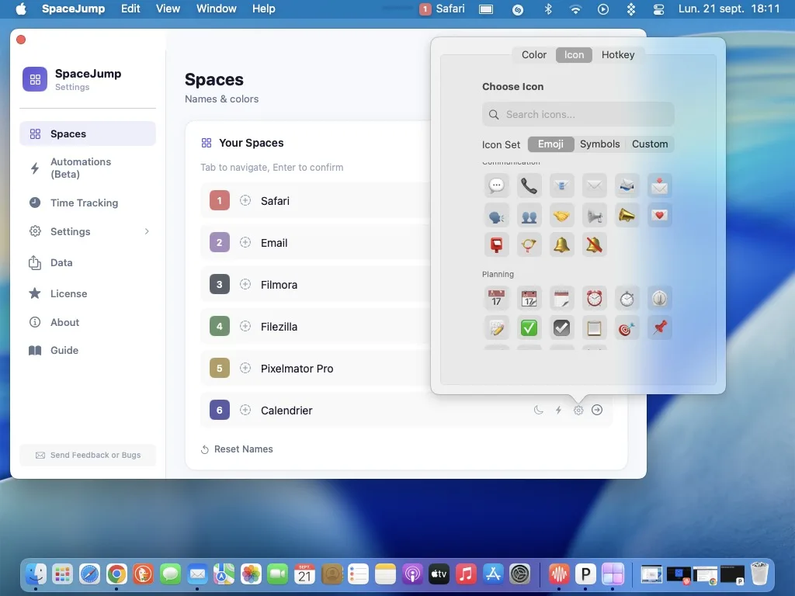Viewport: 795px width, 596px height.
Task: Choose the red pushpin emoji
Action: pyautogui.click(x=659, y=328)
